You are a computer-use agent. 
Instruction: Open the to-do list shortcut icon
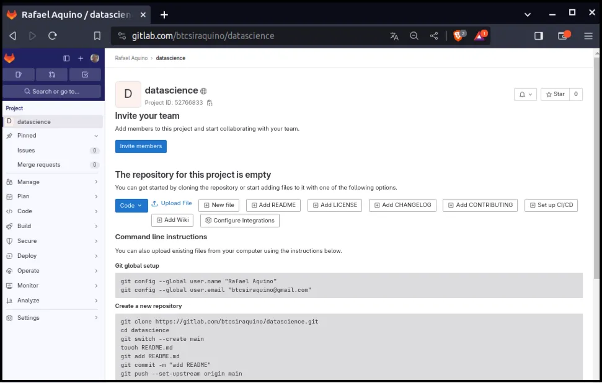[x=85, y=74]
